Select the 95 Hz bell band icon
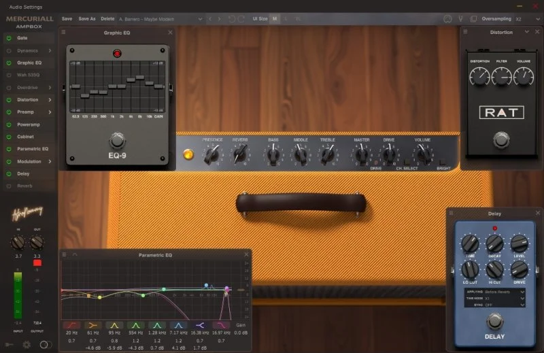 click(x=114, y=325)
